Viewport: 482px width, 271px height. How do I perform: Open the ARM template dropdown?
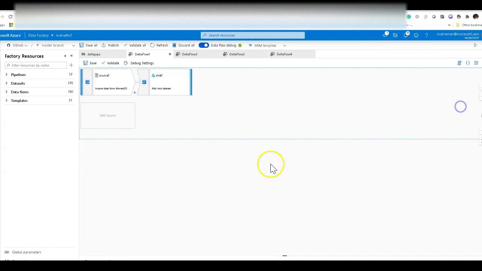tap(267, 45)
